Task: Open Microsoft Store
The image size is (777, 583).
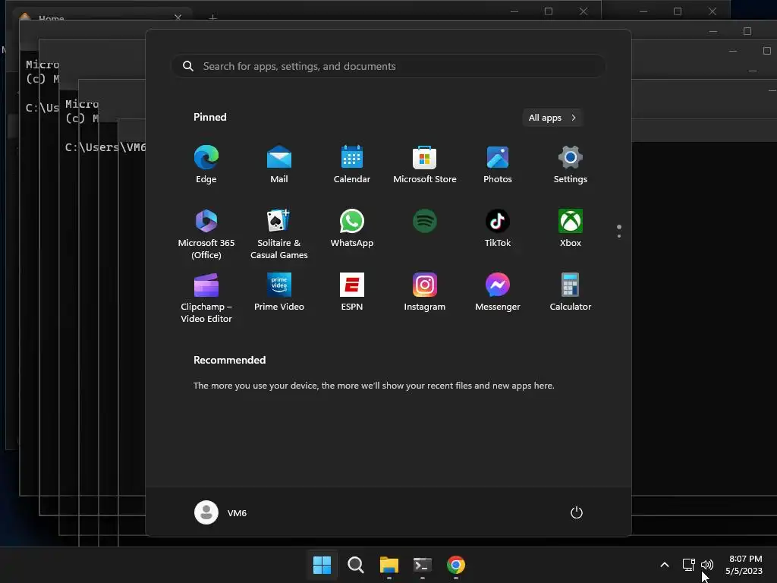Action: coord(425,165)
